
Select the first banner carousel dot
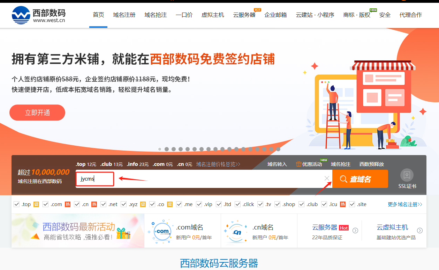coord(160,149)
